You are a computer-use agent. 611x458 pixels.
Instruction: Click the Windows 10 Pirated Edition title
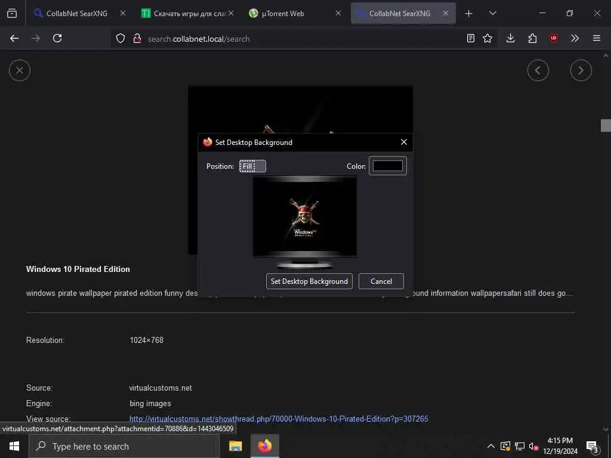pyautogui.click(x=78, y=269)
